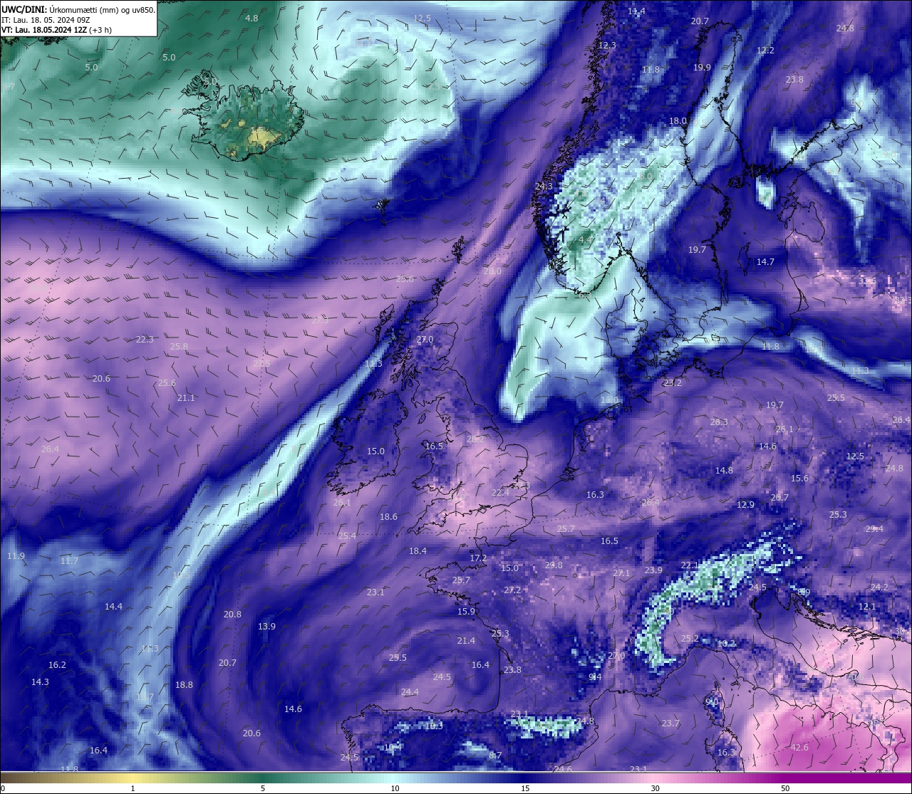Click the map value '21.1'
912x794 pixels.
pos(186,397)
